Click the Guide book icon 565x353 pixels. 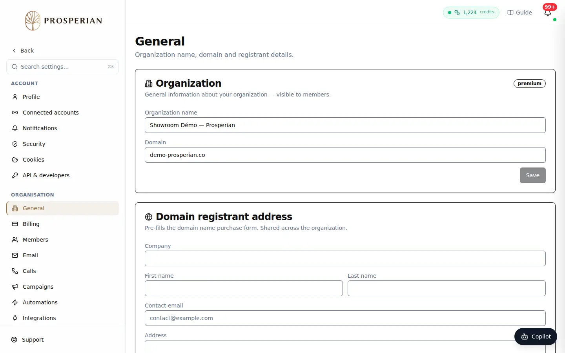[510, 13]
